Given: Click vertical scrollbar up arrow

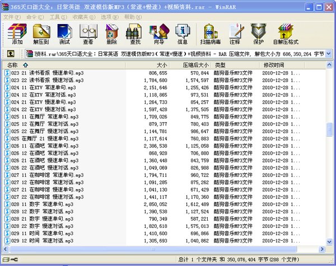Looking at the screenshot, I should (x=329, y=64).
